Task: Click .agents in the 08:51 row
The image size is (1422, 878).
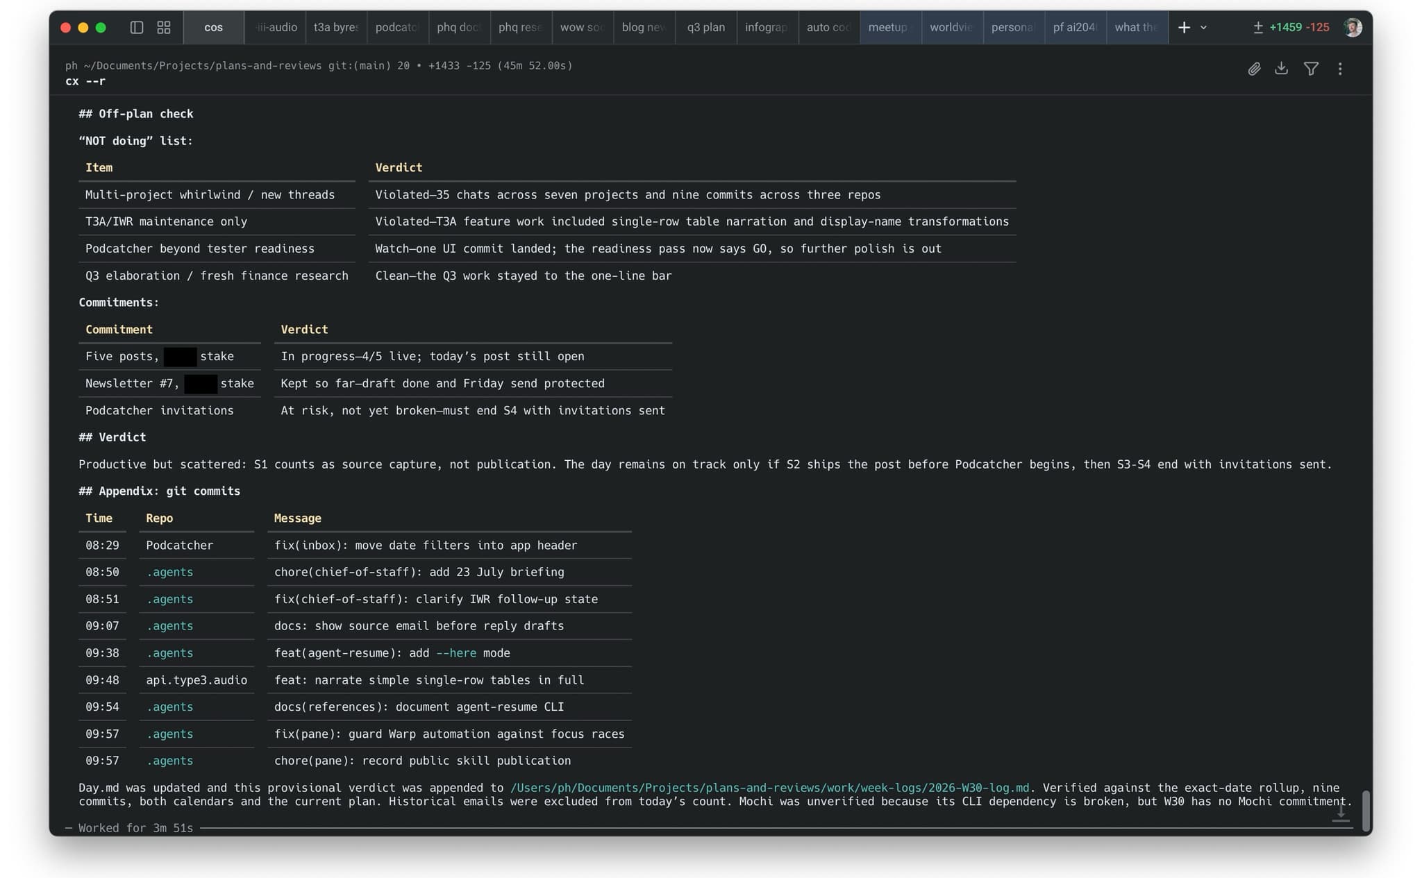Action: click(x=169, y=599)
